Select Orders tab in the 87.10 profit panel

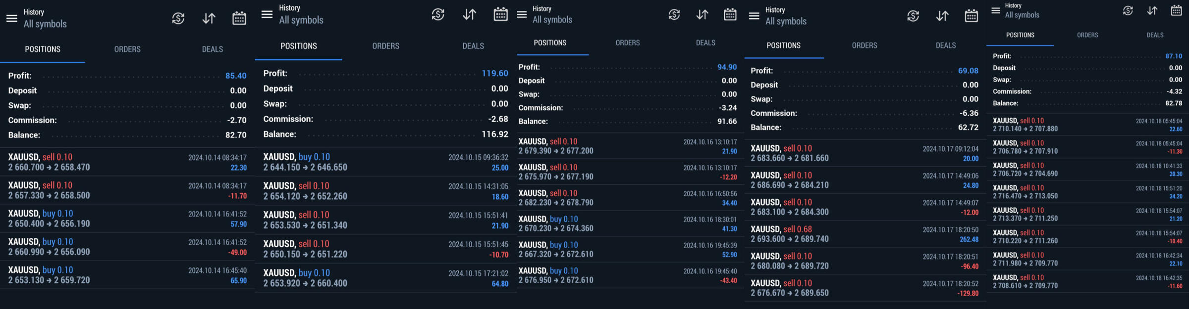[1087, 35]
